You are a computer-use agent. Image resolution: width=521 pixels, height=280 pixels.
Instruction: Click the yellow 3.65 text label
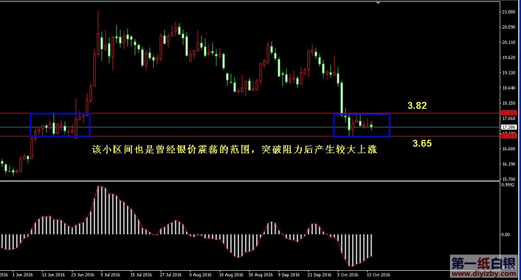(x=422, y=143)
